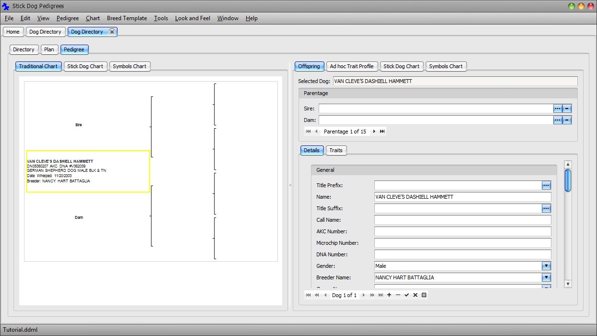
Task: Close the active Dog Directory tab
Action: tap(112, 32)
